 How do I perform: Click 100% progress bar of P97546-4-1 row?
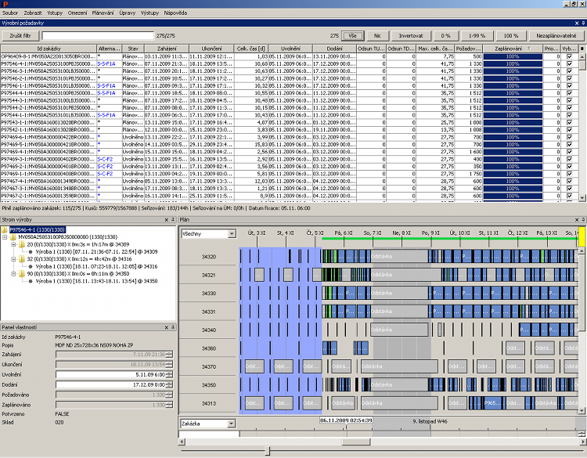[513, 64]
